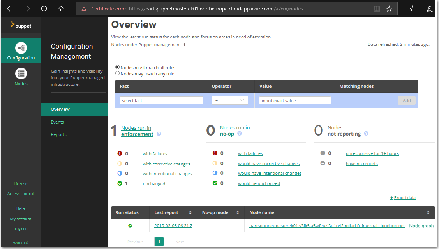Click unchanged nodes link
This screenshot has height=249, width=439.
point(154,184)
